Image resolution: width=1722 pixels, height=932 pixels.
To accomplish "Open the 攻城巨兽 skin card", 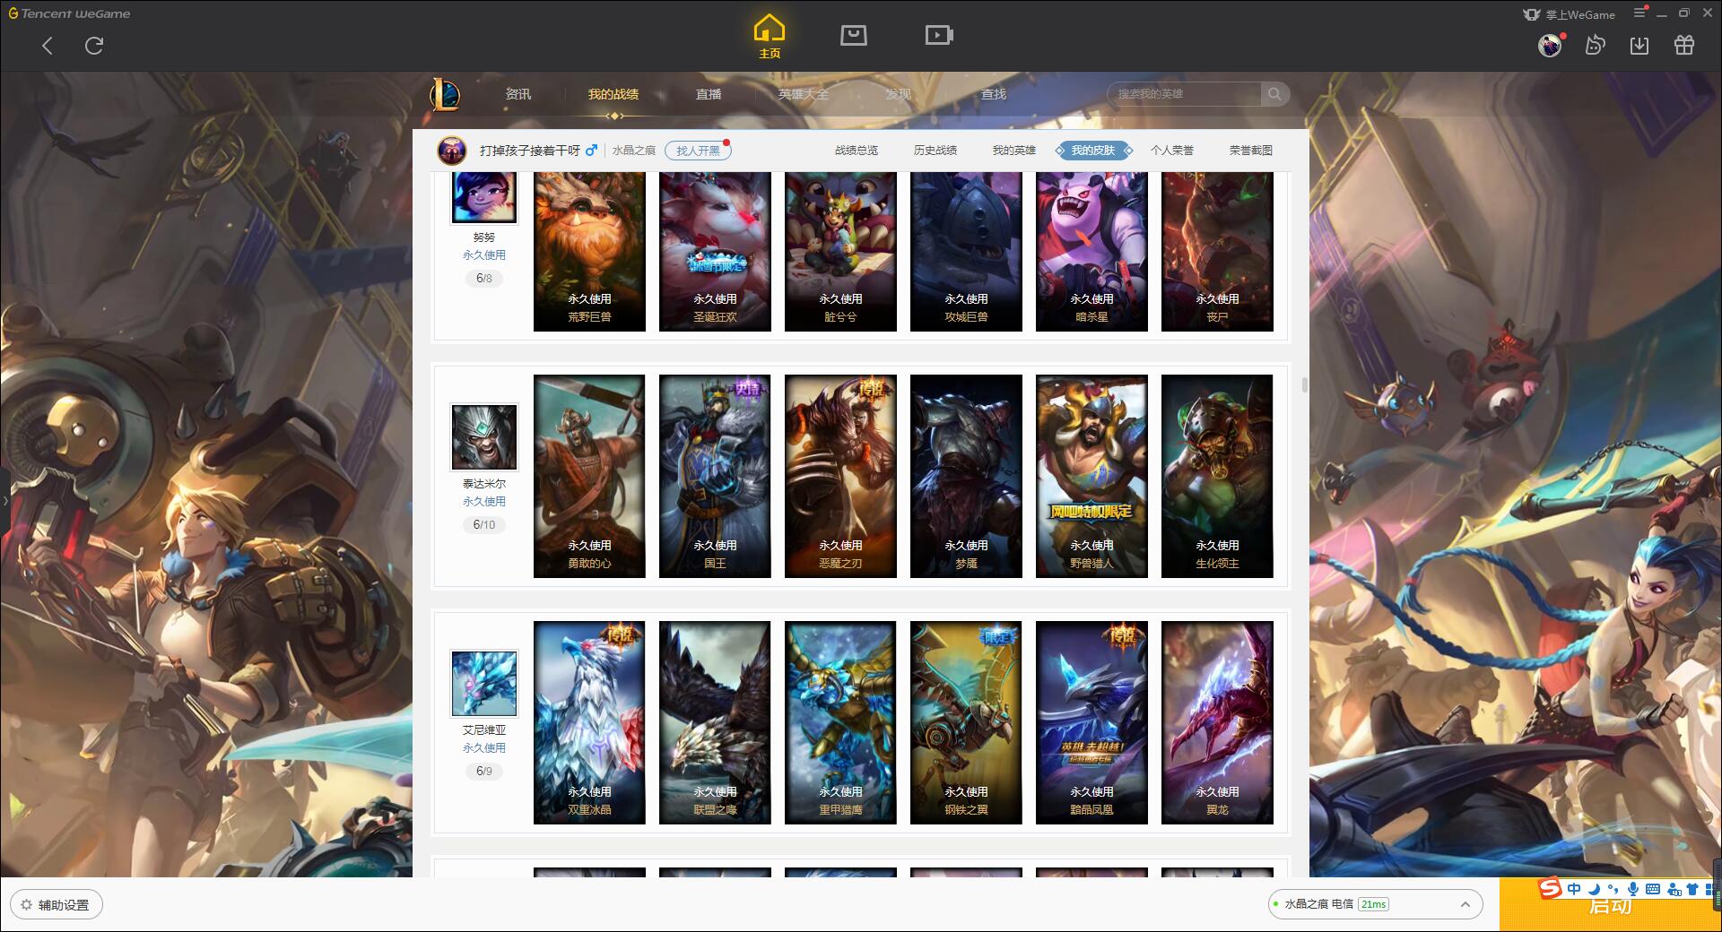I will pos(966,252).
